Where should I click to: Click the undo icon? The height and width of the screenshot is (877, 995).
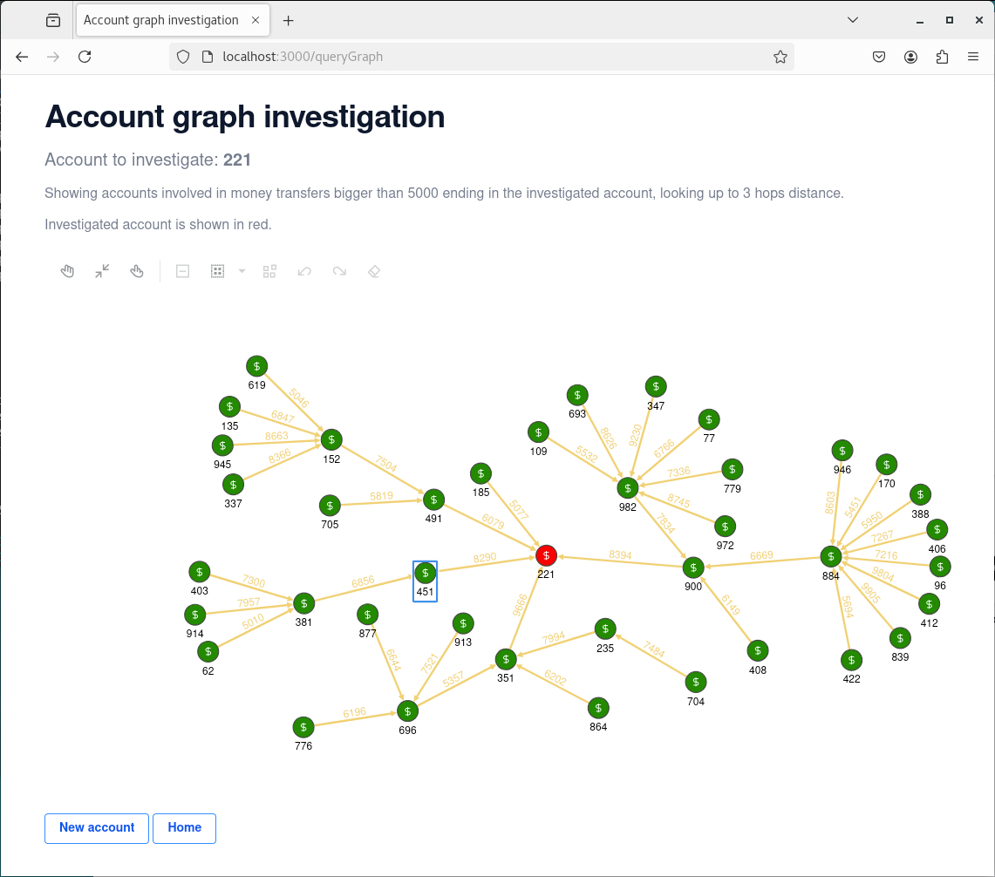(x=304, y=271)
